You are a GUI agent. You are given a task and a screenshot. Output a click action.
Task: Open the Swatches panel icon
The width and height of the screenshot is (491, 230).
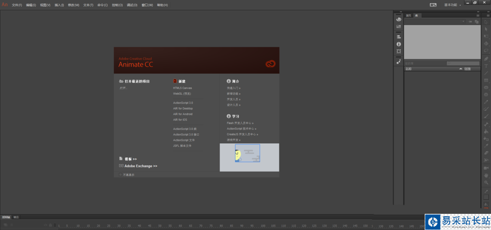click(398, 26)
